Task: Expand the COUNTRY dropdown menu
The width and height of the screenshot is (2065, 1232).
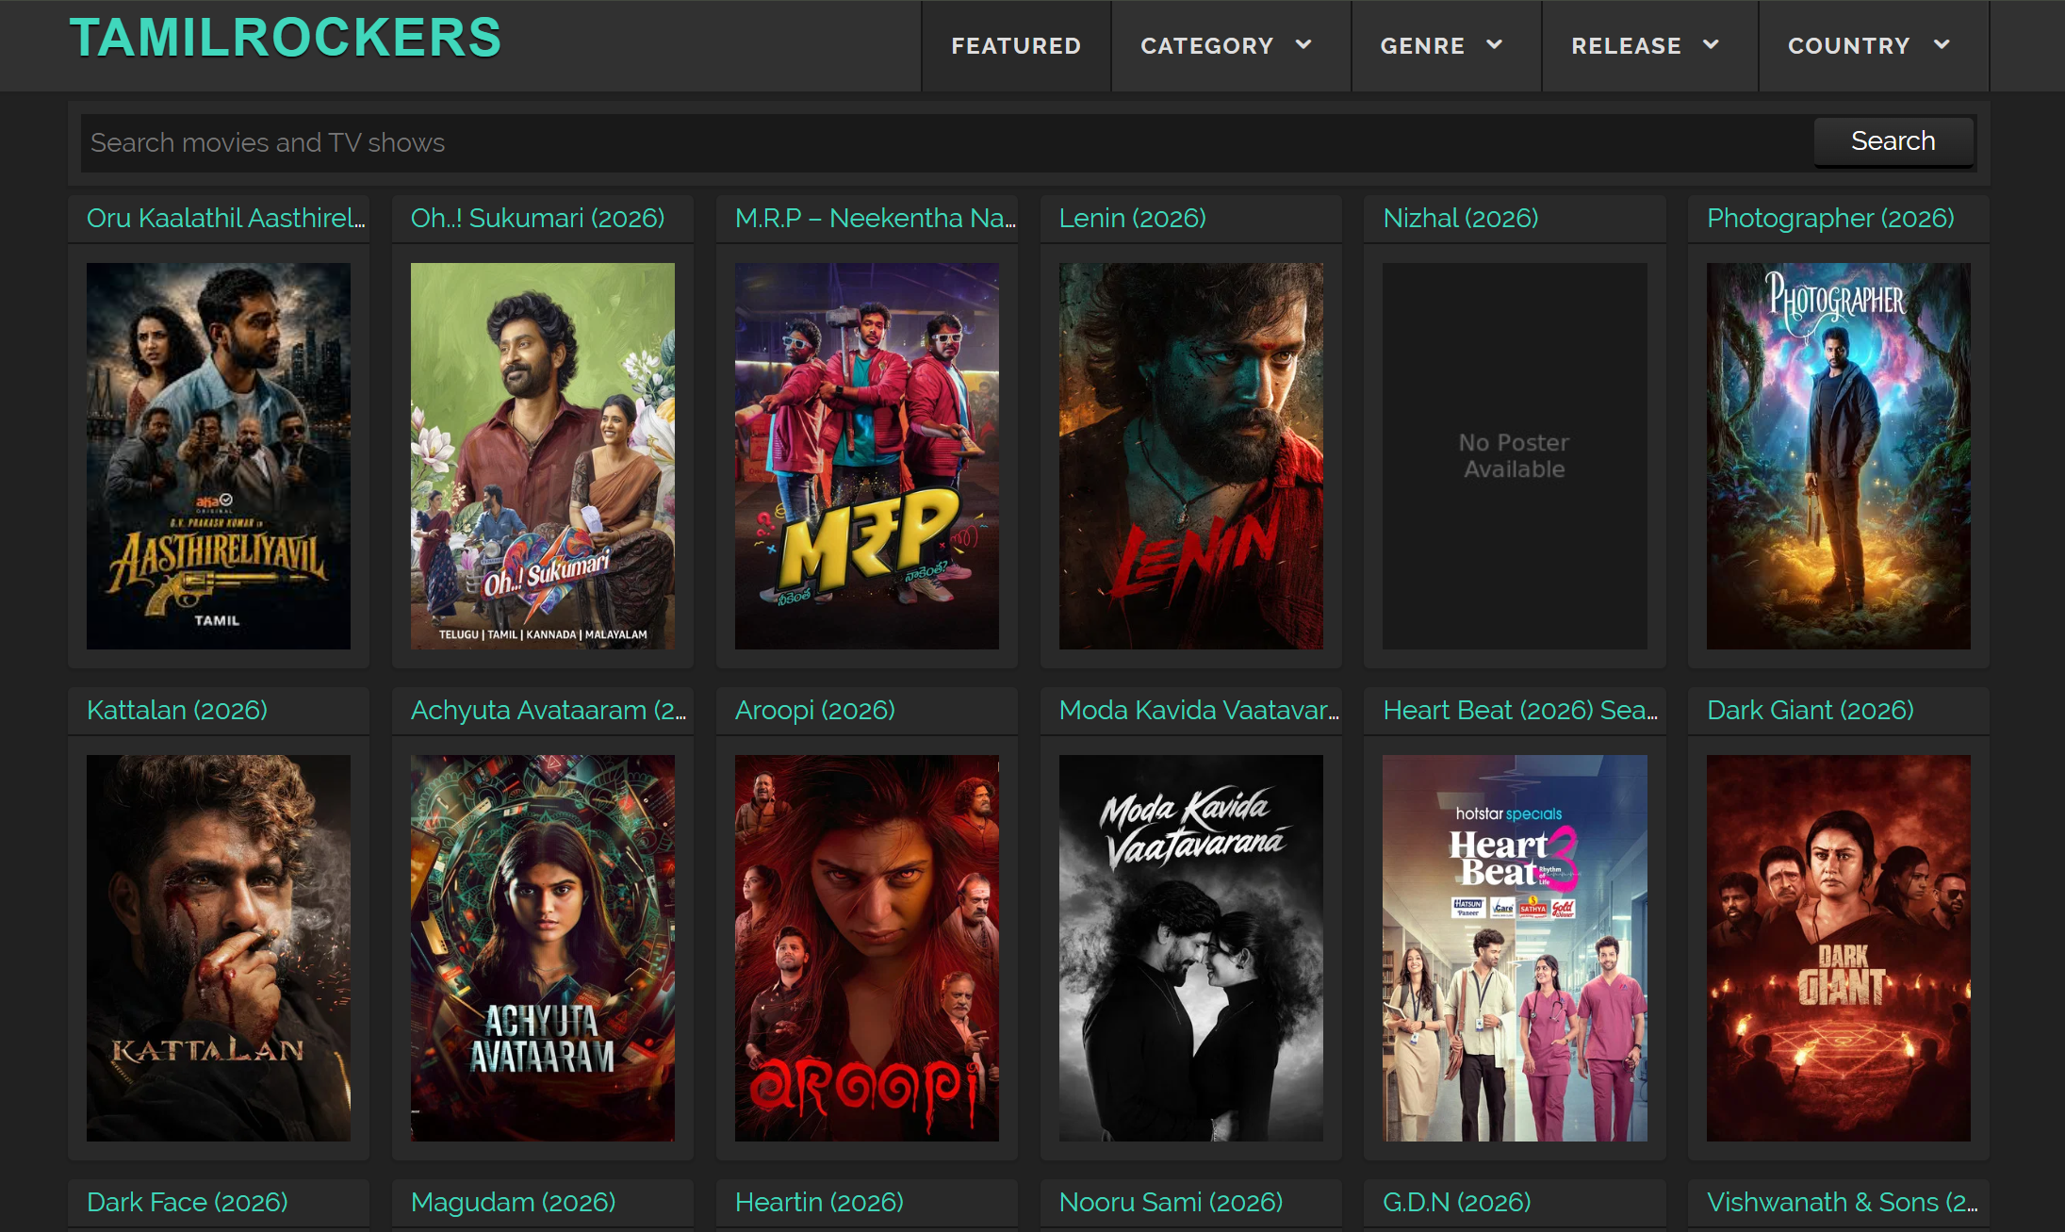Action: tap(1873, 46)
